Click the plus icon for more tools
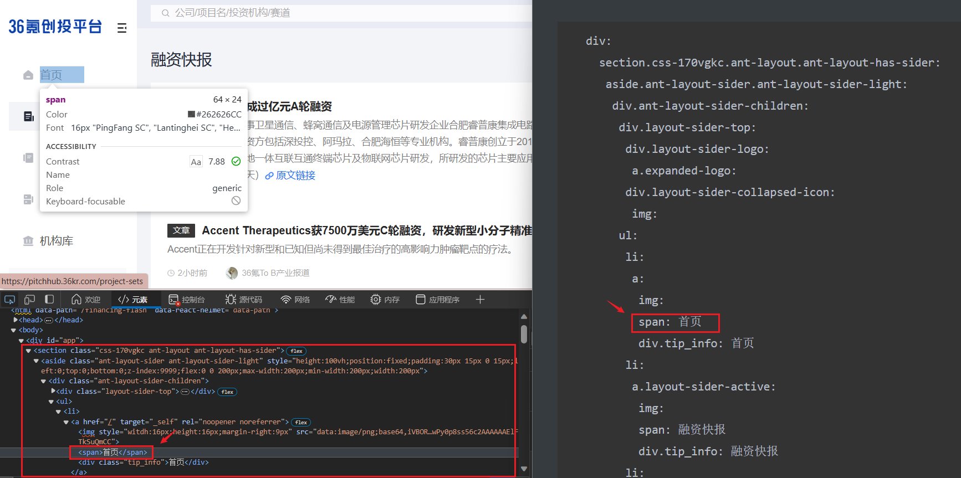 point(480,300)
